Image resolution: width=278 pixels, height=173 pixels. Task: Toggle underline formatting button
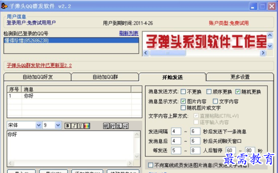(x=80, y=126)
